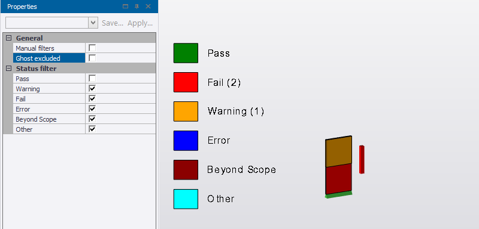The image size is (479, 229).
Task: Collapse the General section
Action: coord(8,38)
